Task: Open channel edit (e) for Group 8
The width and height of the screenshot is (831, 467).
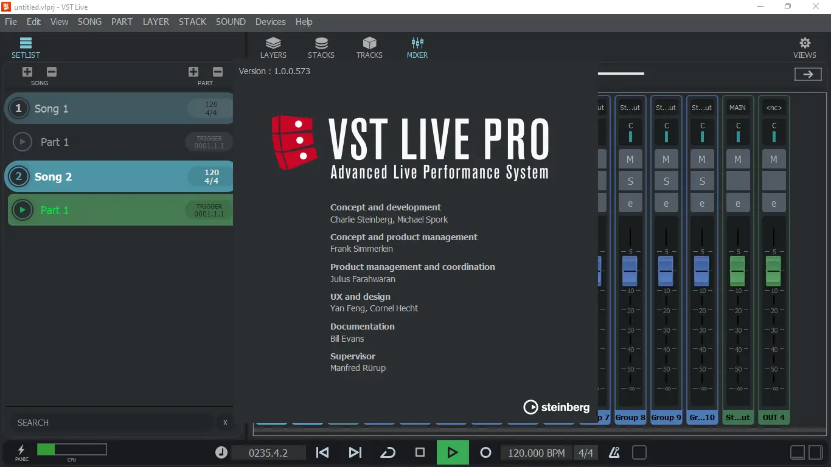Action: pyautogui.click(x=630, y=204)
